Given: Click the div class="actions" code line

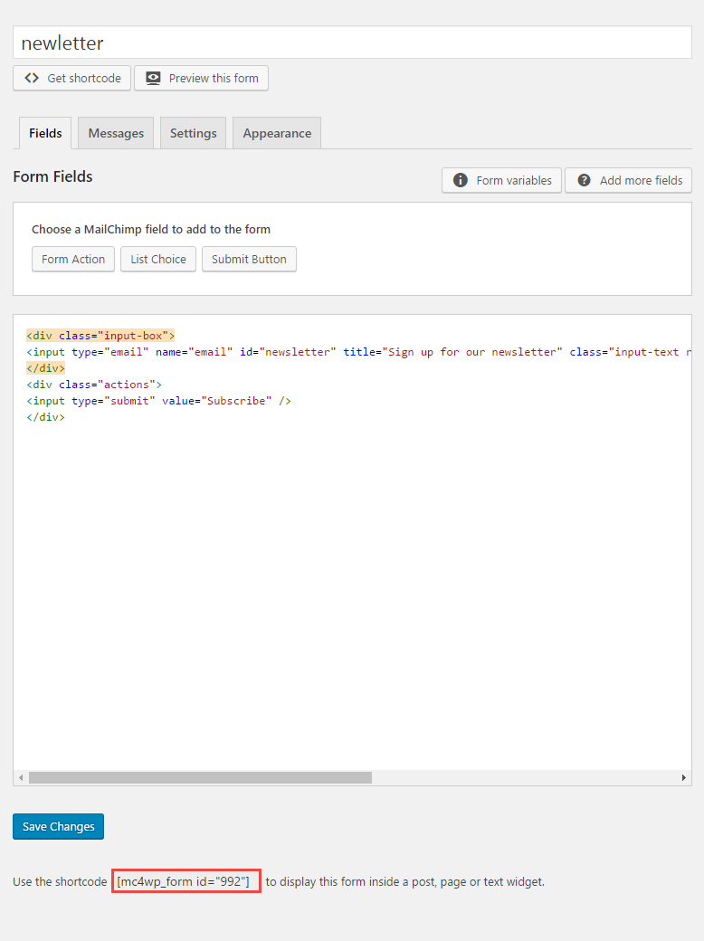Looking at the screenshot, I should 94,384.
